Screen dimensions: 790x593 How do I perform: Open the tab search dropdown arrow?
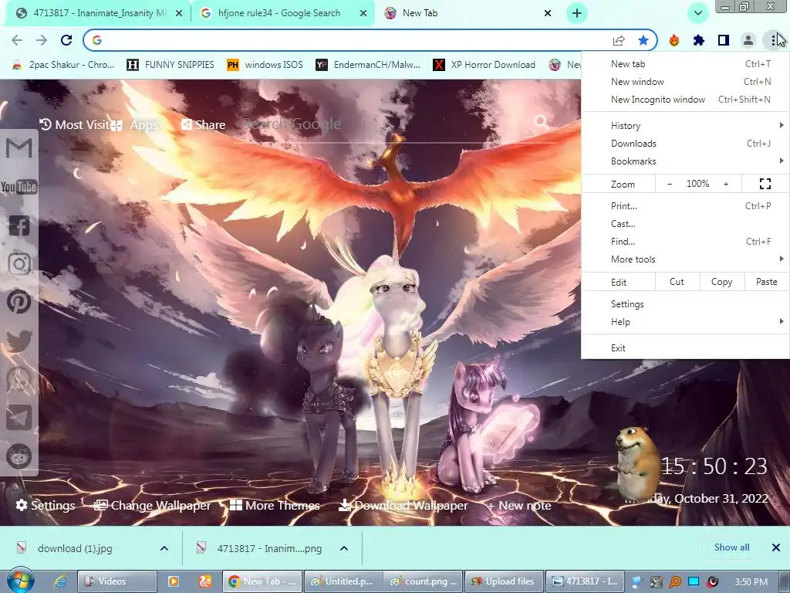[697, 13]
